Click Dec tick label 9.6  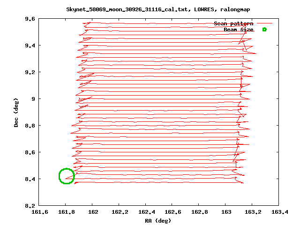(30, 19)
